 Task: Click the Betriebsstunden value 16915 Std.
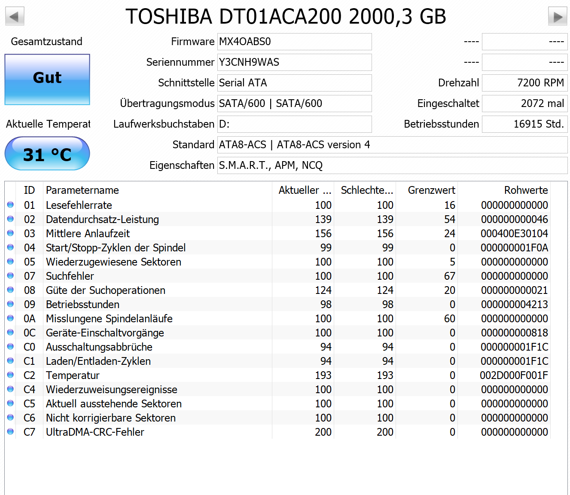(524, 124)
